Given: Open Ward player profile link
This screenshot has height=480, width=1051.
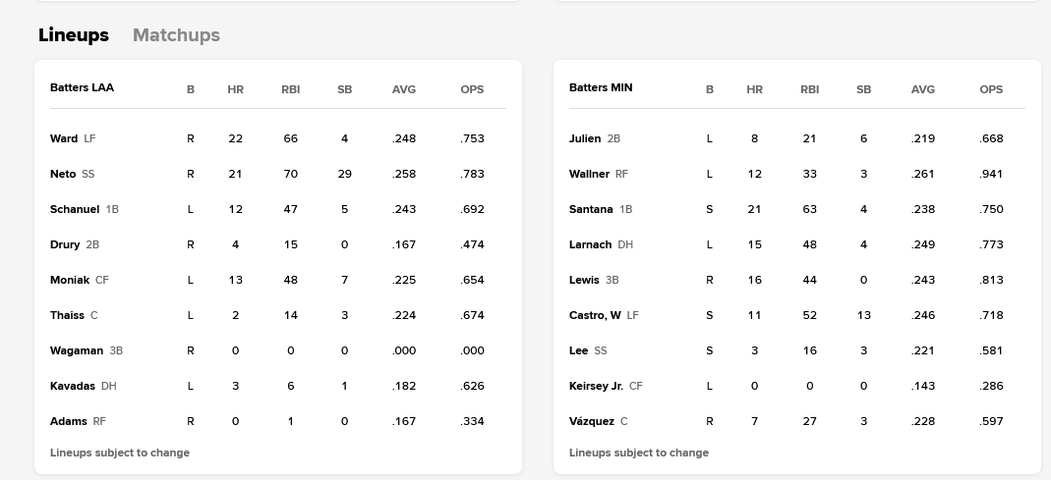Looking at the screenshot, I should [x=64, y=138].
